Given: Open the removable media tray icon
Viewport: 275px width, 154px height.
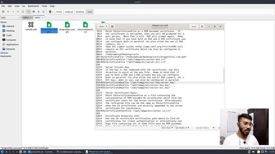Looking at the screenshot, I should [249, 152].
